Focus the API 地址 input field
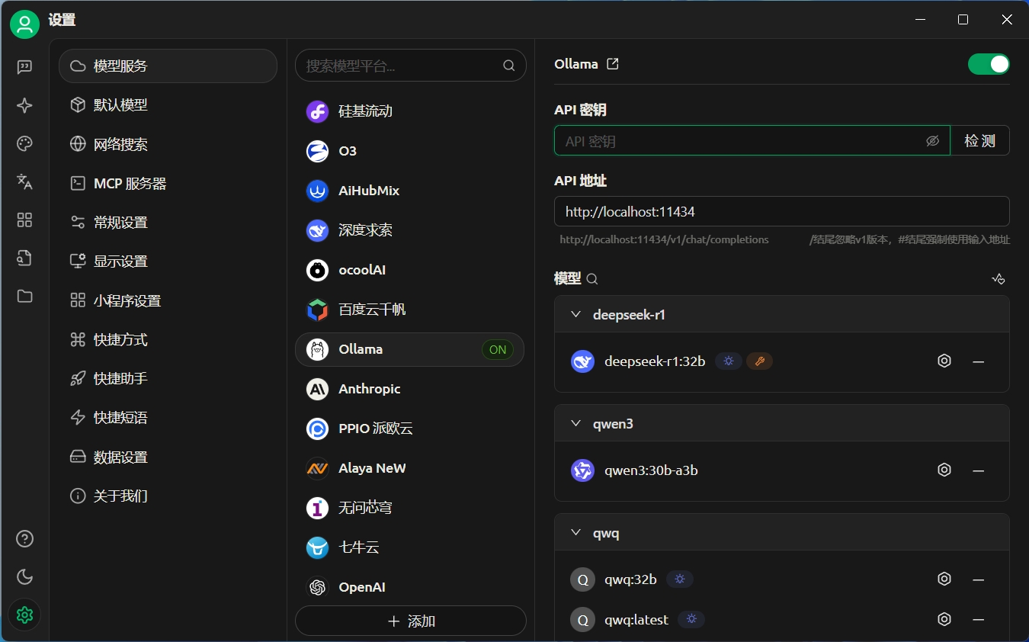1029x642 pixels. 782,211
